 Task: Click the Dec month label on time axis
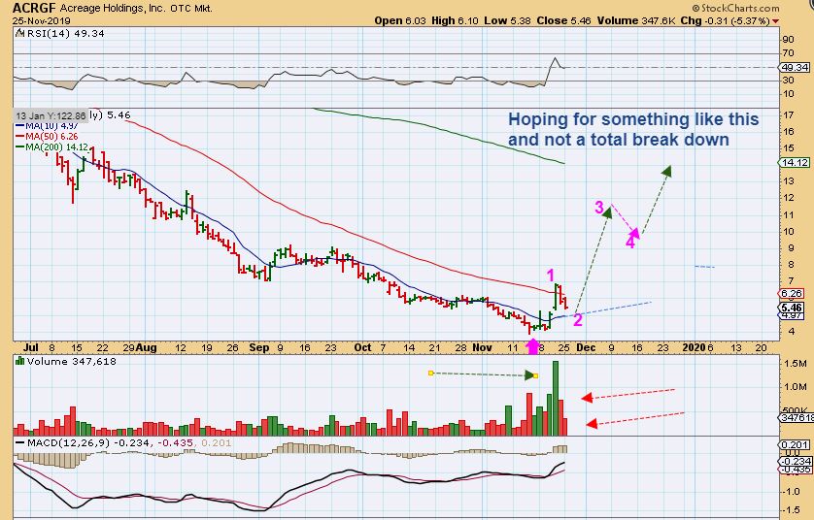[x=586, y=347]
